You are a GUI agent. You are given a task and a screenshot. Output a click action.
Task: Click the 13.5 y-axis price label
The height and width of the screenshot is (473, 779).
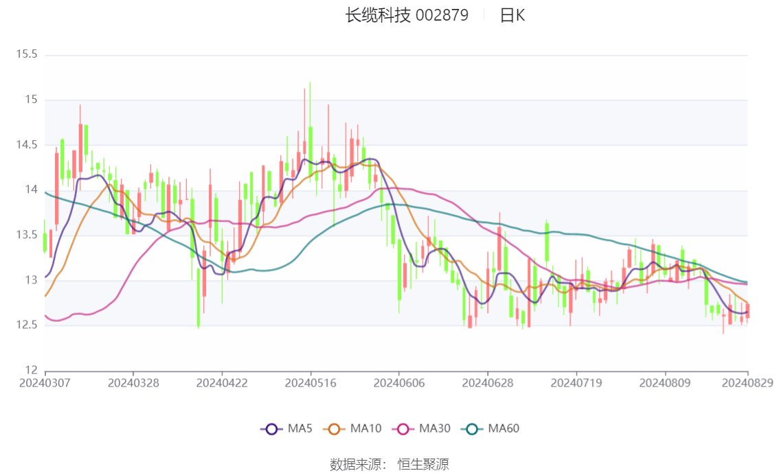[x=26, y=235]
